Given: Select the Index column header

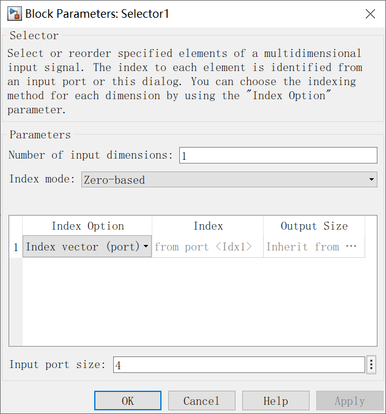Looking at the screenshot, I should click(x=208, y=226).
